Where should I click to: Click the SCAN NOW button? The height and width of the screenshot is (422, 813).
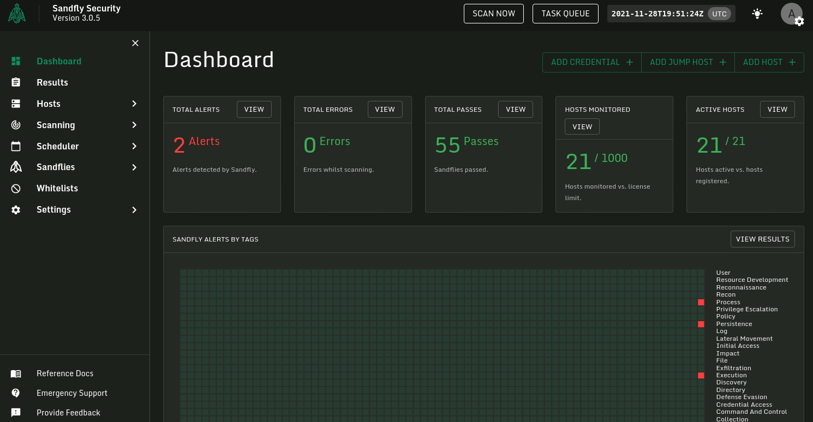pos(494,14)
